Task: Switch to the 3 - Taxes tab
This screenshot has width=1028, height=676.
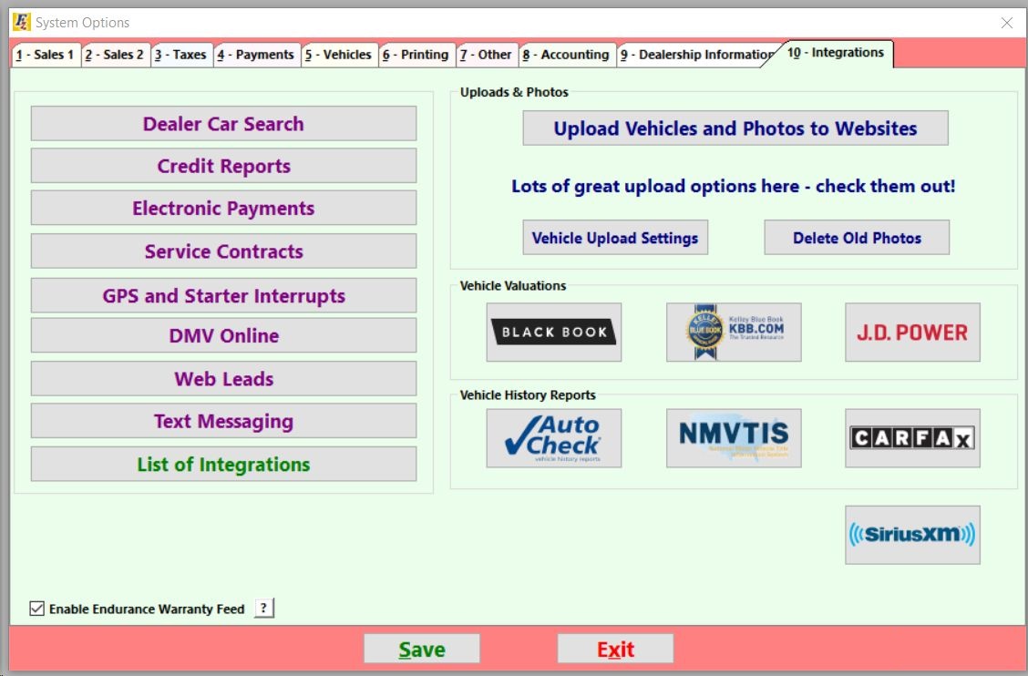Action: coord(181,55)
